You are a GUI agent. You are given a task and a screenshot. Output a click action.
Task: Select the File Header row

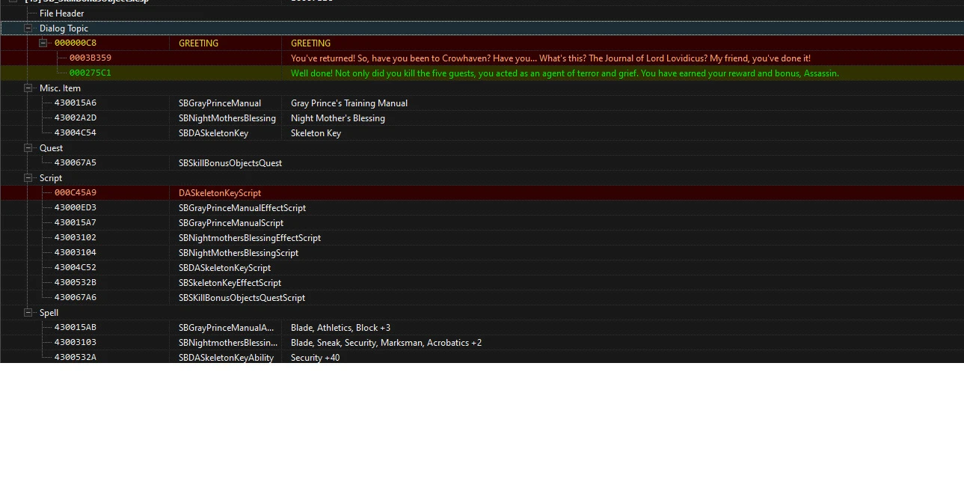coord(61,13)
